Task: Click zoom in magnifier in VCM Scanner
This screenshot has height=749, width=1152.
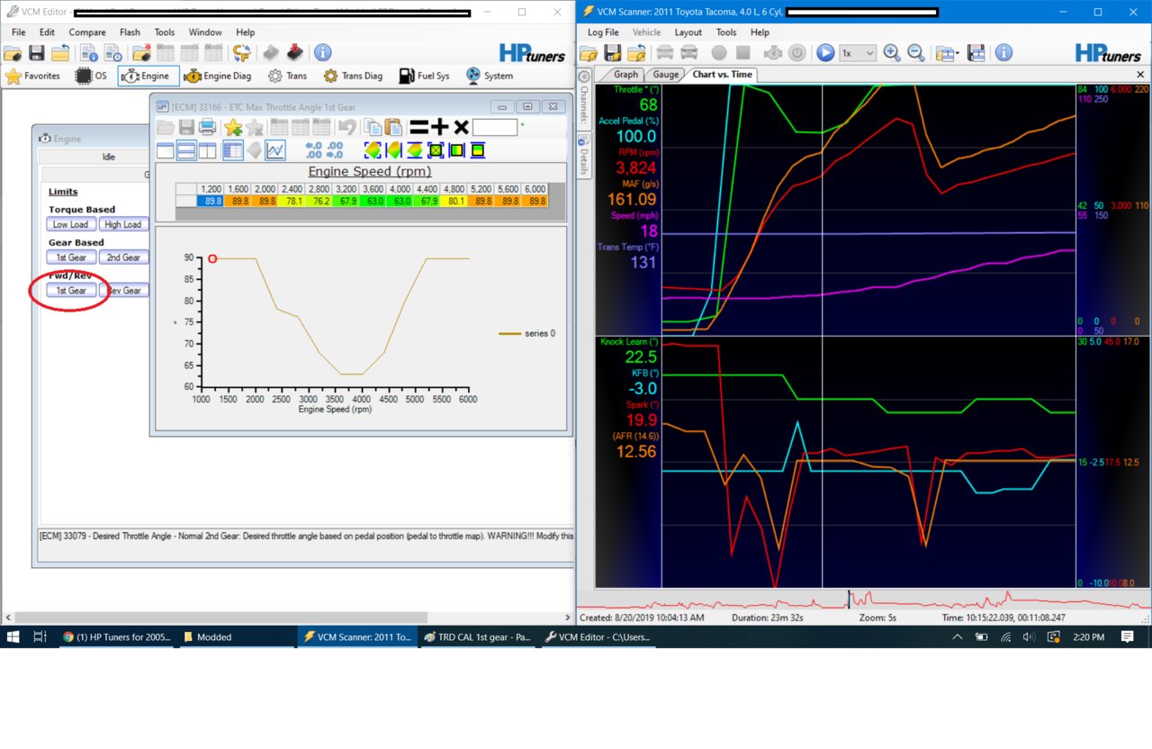Action: point(892,53)
